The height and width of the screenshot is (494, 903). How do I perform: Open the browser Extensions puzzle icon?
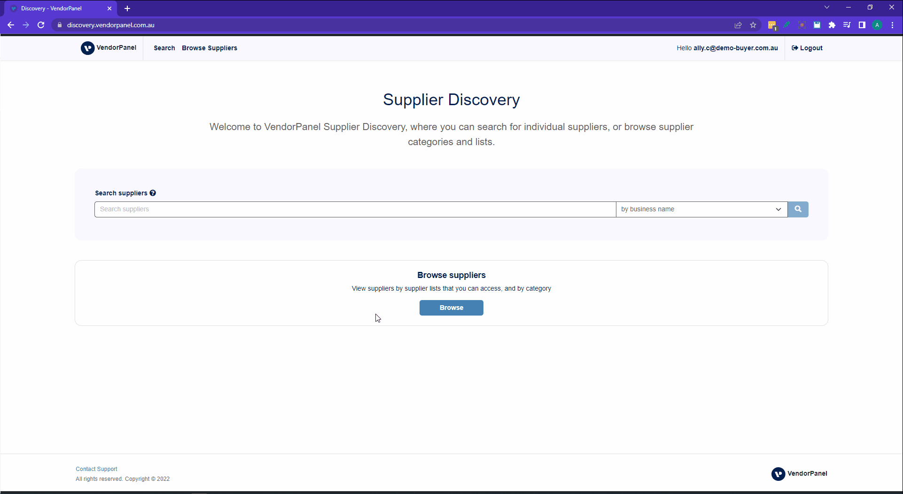[832, 25]
